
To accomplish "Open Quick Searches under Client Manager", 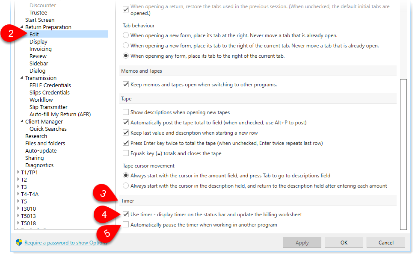I will pos(48,129).
